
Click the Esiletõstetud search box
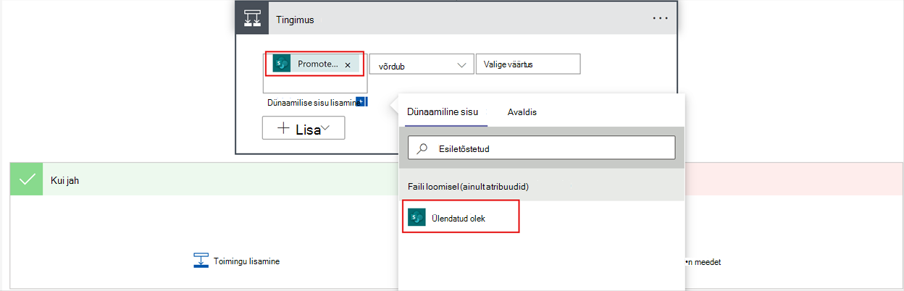click(542, 148)
